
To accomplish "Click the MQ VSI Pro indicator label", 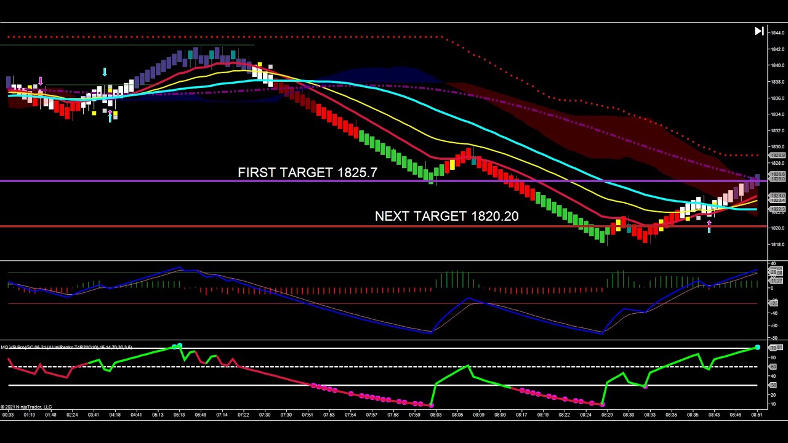I will [x=66, y=348].
